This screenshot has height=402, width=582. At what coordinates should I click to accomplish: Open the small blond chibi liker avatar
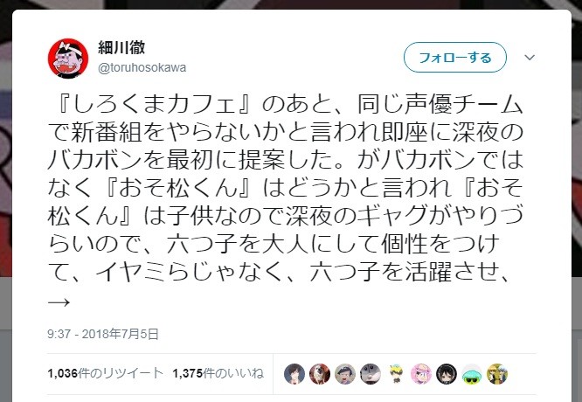pyautogui.click(x=396, y=374)
